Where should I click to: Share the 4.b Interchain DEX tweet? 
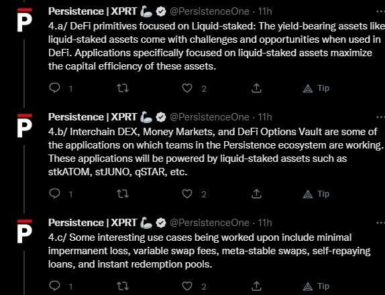point(256,193)
